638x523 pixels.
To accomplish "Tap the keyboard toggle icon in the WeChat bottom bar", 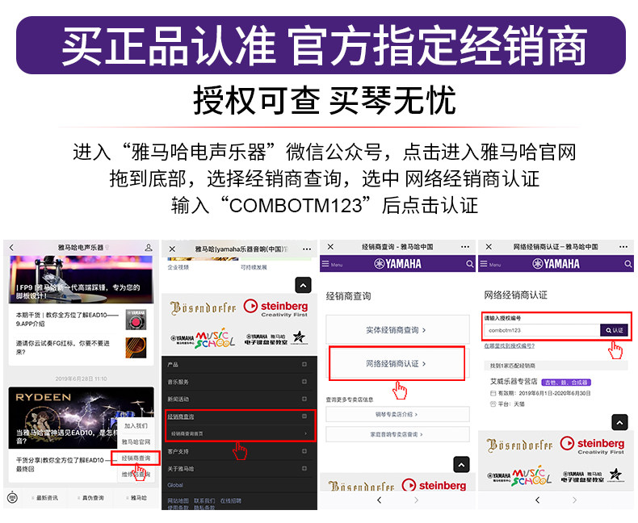I will coord(13,497).
